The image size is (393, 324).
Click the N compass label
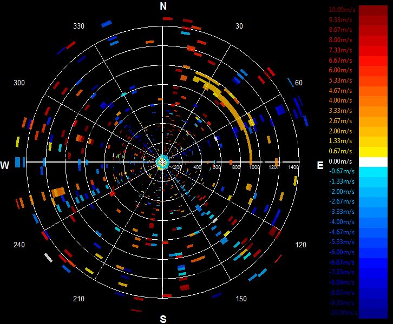click(x=163, y=6)
